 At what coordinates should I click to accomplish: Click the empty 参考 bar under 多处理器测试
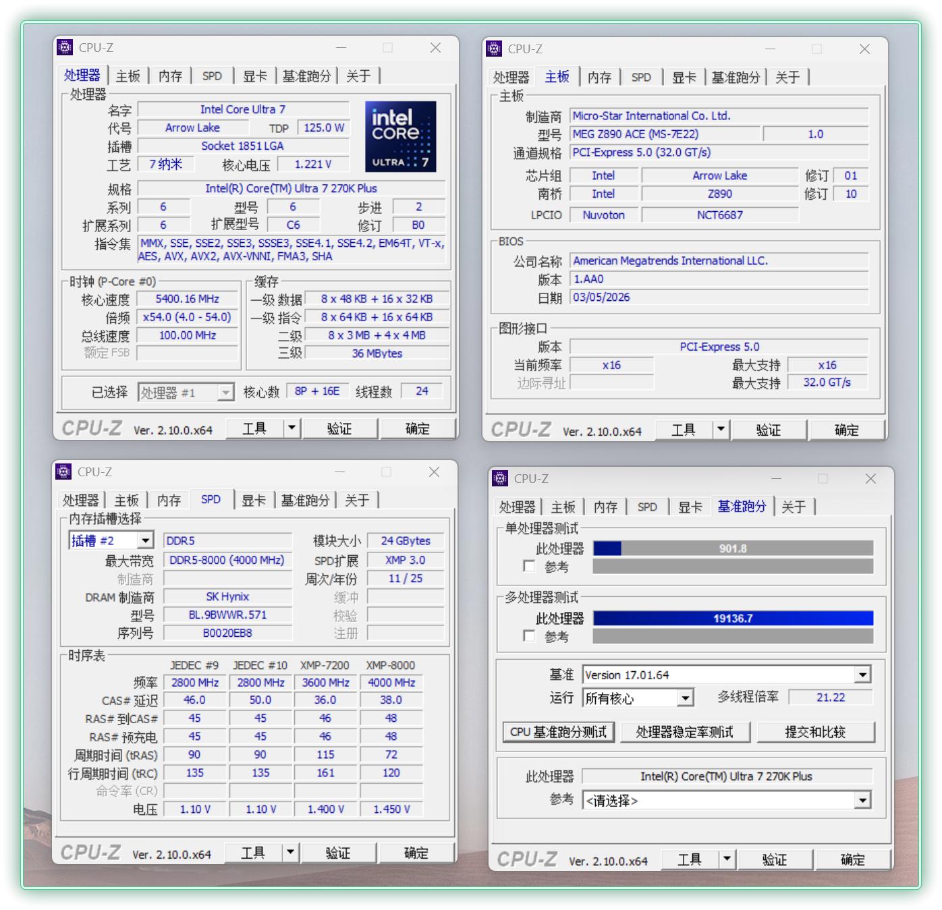[x=733, y=636]
